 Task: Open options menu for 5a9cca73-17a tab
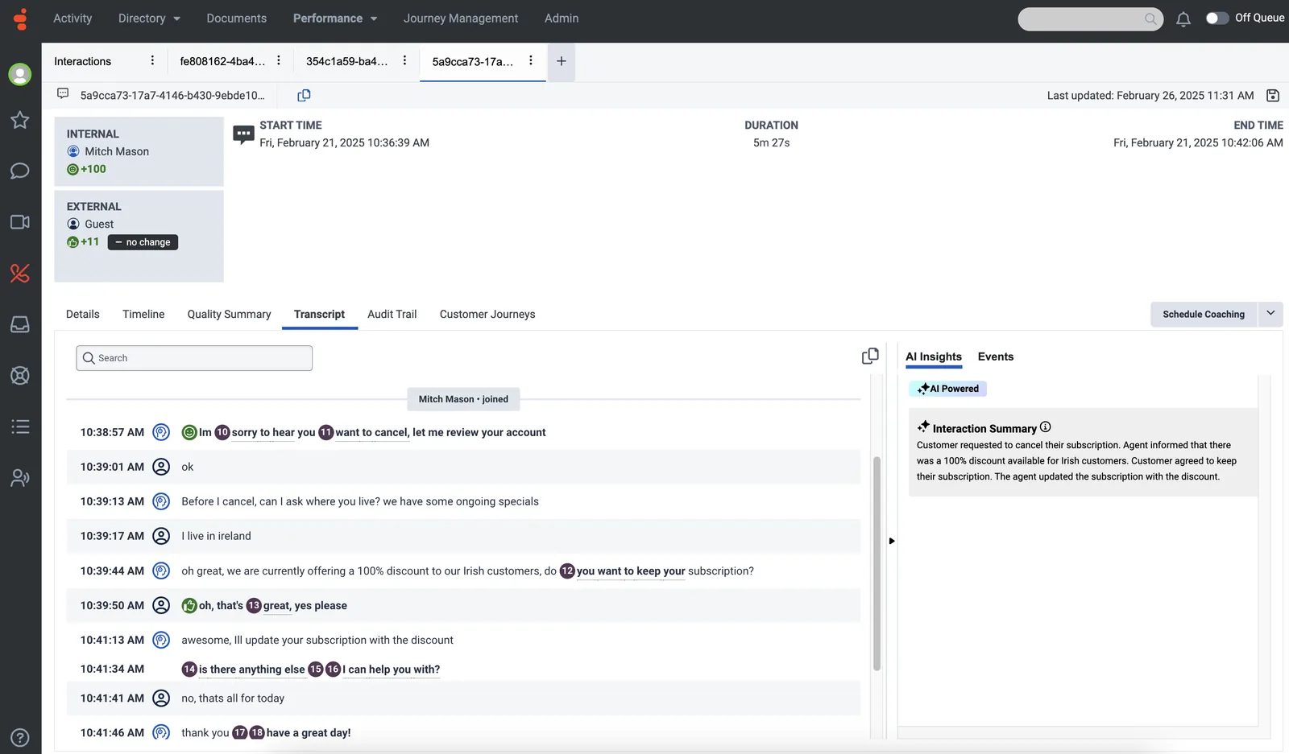pos(530,61)
